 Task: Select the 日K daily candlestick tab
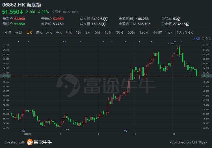[x=29, y=32]
